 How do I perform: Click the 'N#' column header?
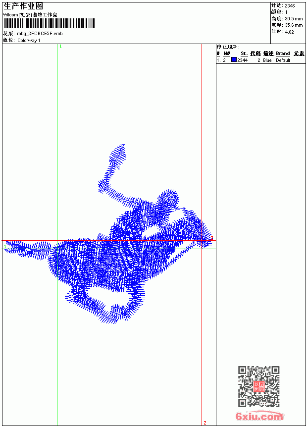[227, 53]
